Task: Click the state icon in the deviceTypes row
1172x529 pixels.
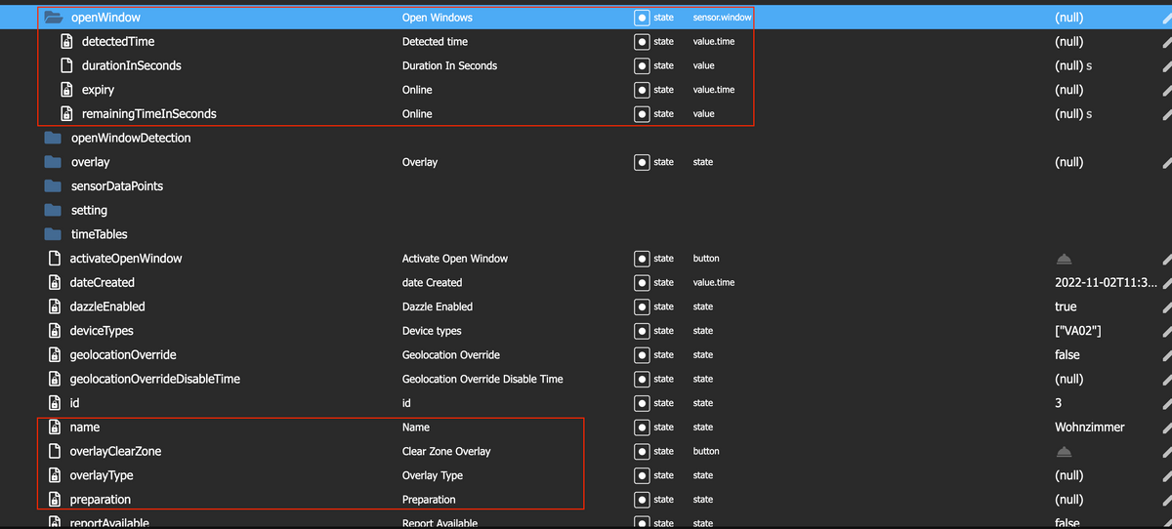Action: point(642,331)
